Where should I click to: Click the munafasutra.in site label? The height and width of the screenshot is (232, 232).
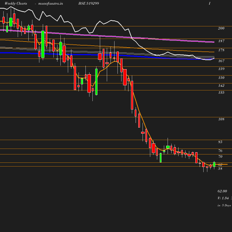coord(51,3)
